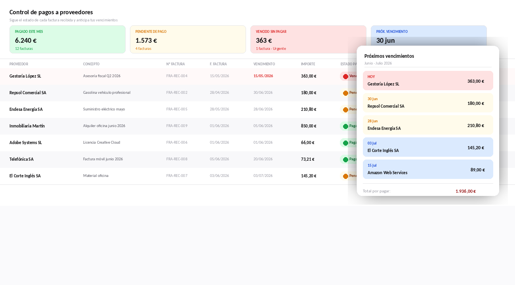Sort table by Nº Factura column header
Screen dimensions: 515x285
point(175,64)
